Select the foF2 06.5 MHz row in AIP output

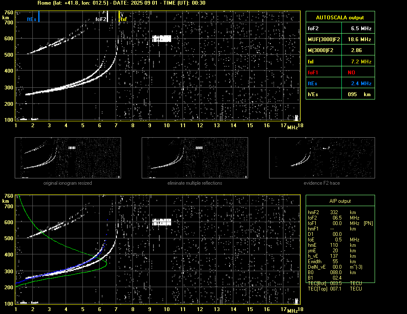coord(334,217)
